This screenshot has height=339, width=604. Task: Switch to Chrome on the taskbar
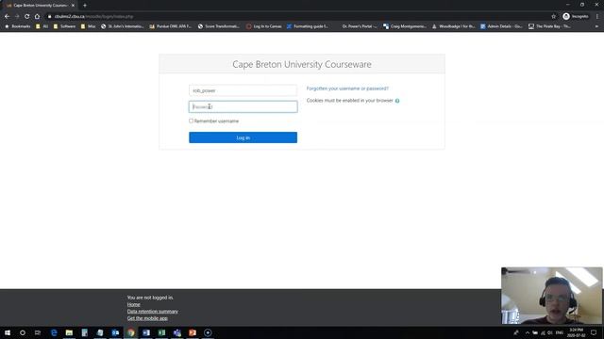pos(131,332)
